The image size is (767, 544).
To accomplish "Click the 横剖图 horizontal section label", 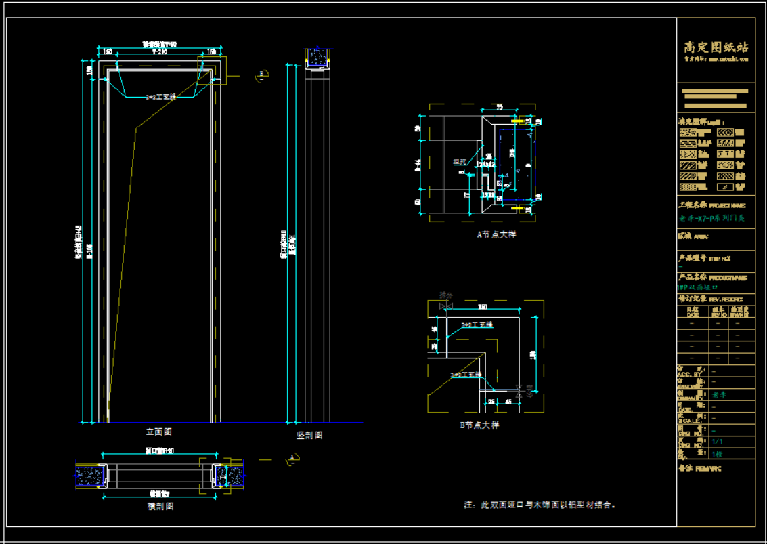I will point(160,506).
